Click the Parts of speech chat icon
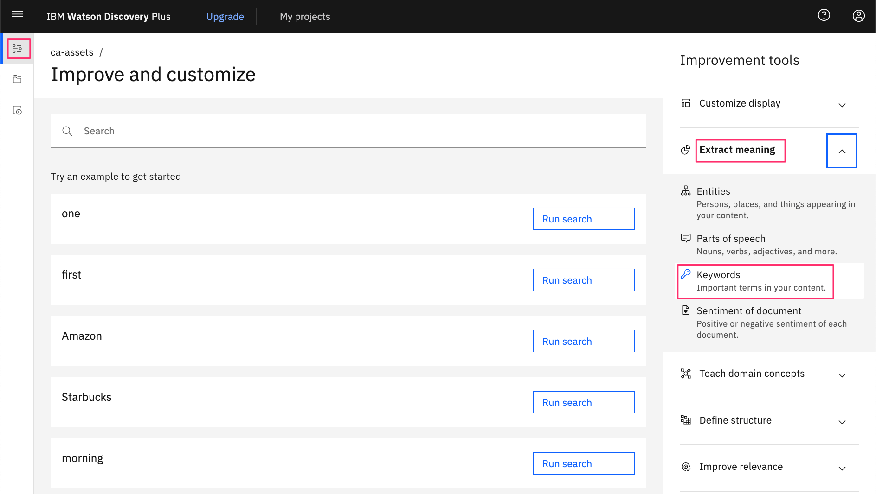Image resolution: width=876 pixels, height=494 pixels. click(686, 238)
